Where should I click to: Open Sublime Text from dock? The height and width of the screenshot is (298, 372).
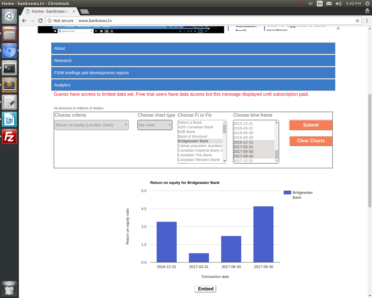(9, 85)
